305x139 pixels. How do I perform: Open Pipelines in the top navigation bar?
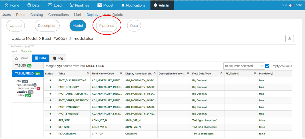(x=79, y=5)
